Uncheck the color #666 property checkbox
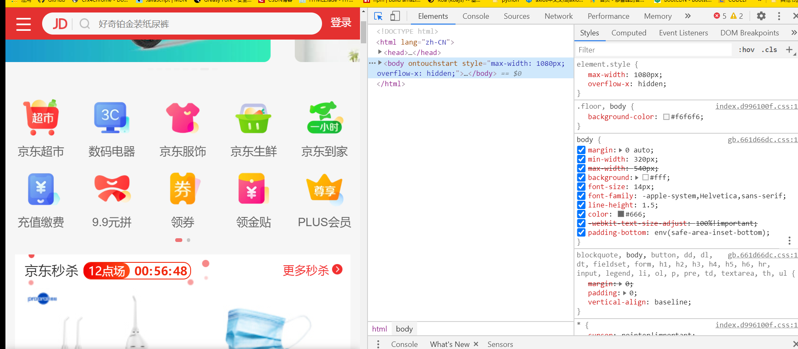 [581, 214]
